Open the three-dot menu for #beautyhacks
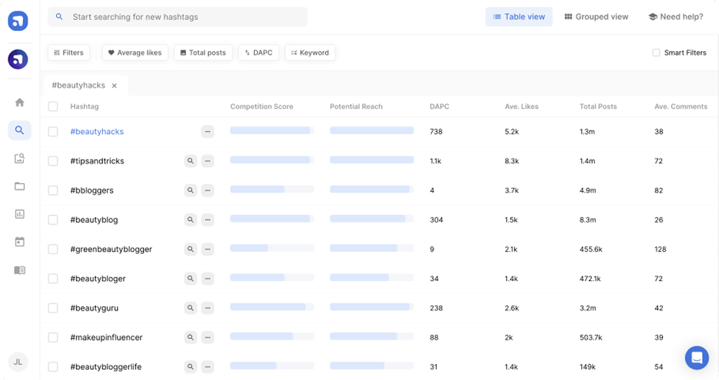Viewport: 719px width, 380px height. coord(207,131)
